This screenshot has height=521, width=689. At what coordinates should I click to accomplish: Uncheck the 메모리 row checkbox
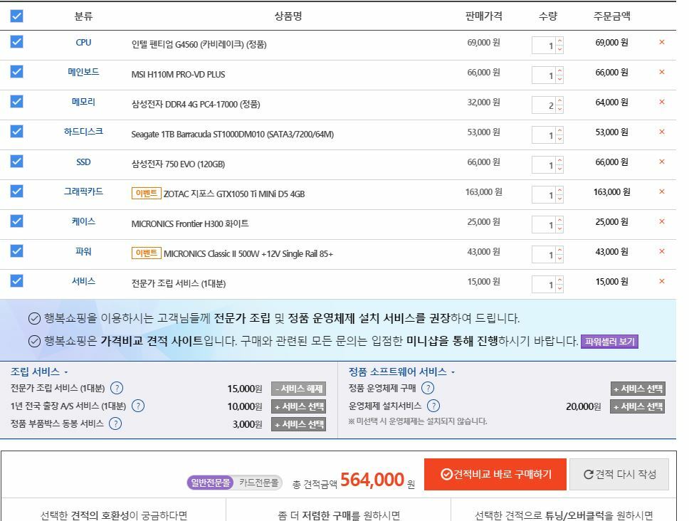[16, 102]
